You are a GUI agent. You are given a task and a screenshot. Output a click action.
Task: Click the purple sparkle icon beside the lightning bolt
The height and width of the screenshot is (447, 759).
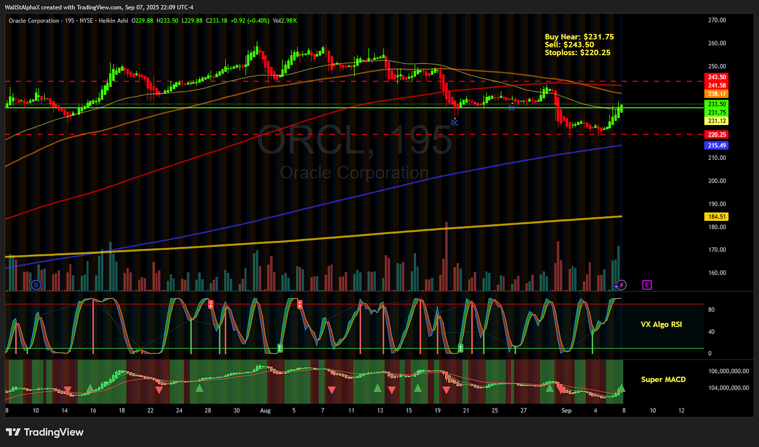615,287
